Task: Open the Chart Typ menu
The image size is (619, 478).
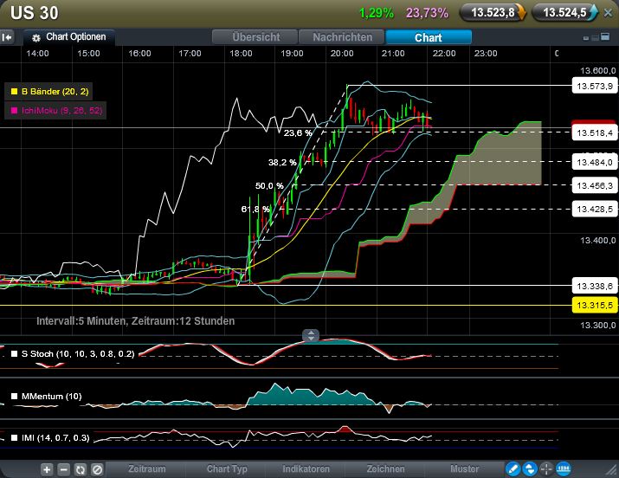Action: click(x=227, y=469)
